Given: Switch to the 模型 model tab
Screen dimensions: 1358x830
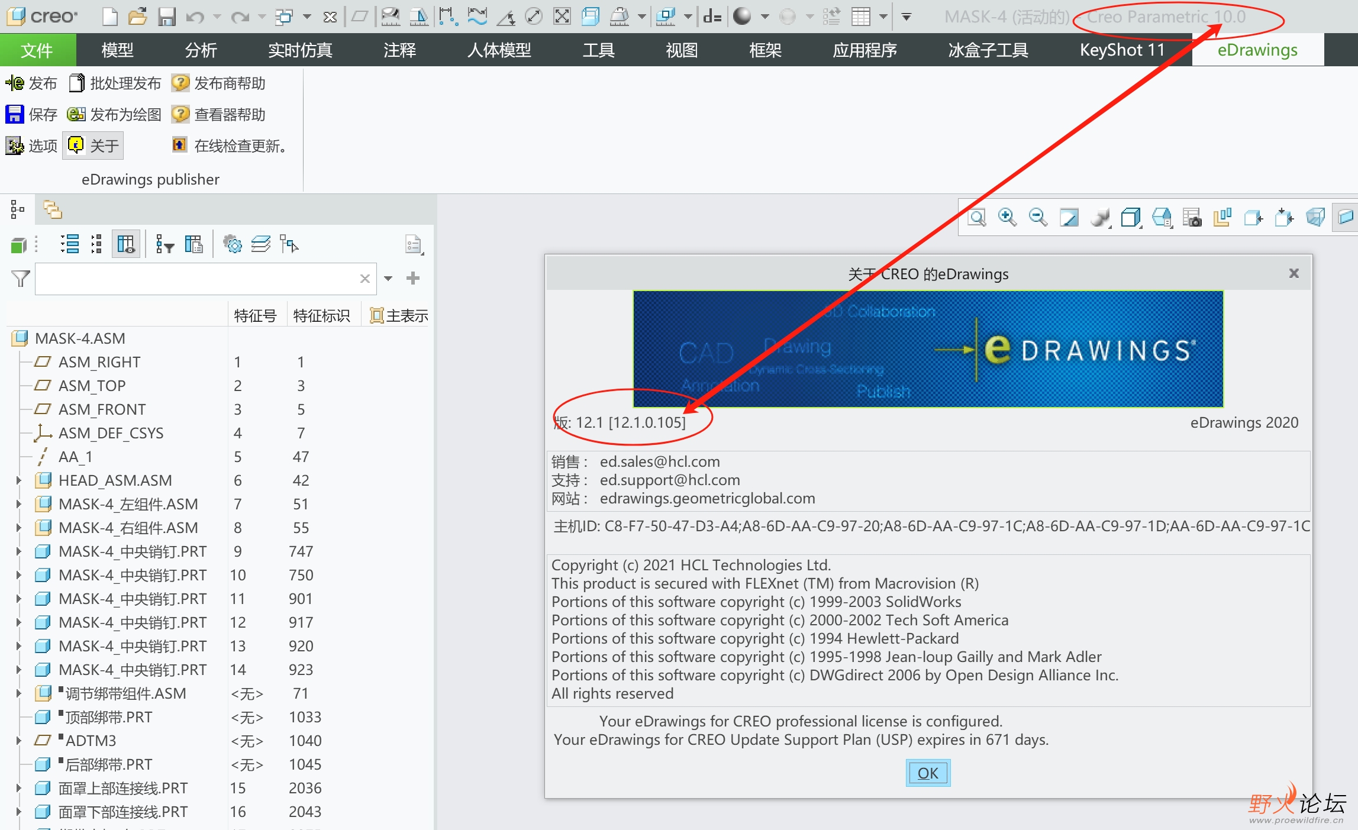Looking at the screenshot, I should (117, 50).
